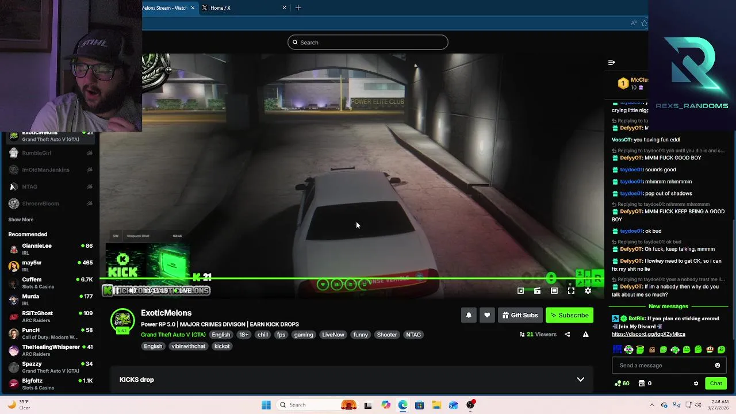Image resolution: width=736 pixels, height=414 pixels.
Task: Open Microsoft Edge from the taskbar
Action: pyautogui.click(x=402, y=405)
